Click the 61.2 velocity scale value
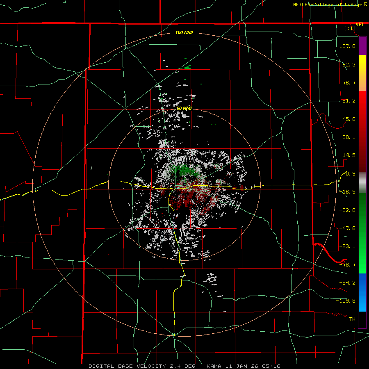 tap(349, 101)
